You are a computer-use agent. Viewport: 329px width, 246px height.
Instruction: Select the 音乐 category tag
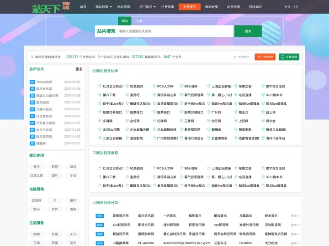(x=37, y=167)
